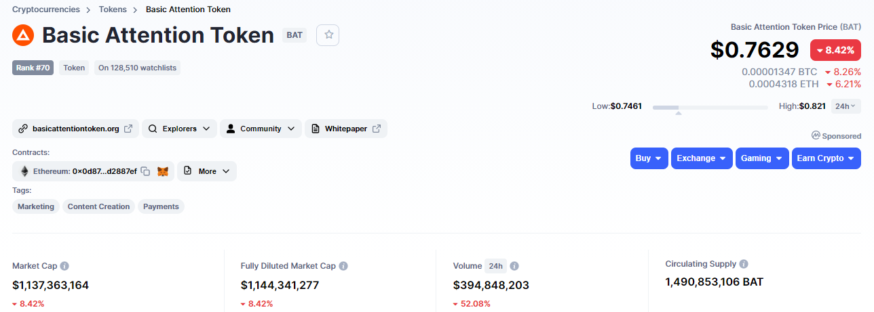Click the Sponsored badge icon
Viewport: 874px width, 312px height.
(x=816, y=135)
